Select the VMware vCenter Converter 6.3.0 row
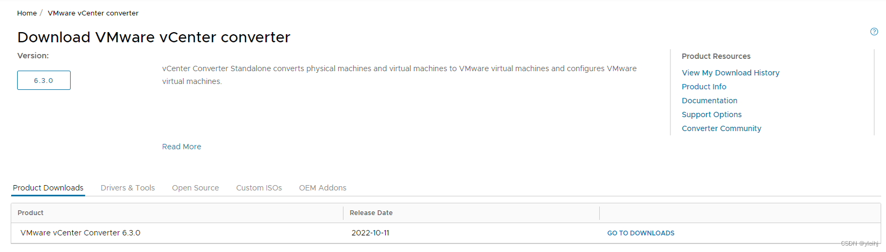This screenshot has width=886, height=252. [80, 233]
